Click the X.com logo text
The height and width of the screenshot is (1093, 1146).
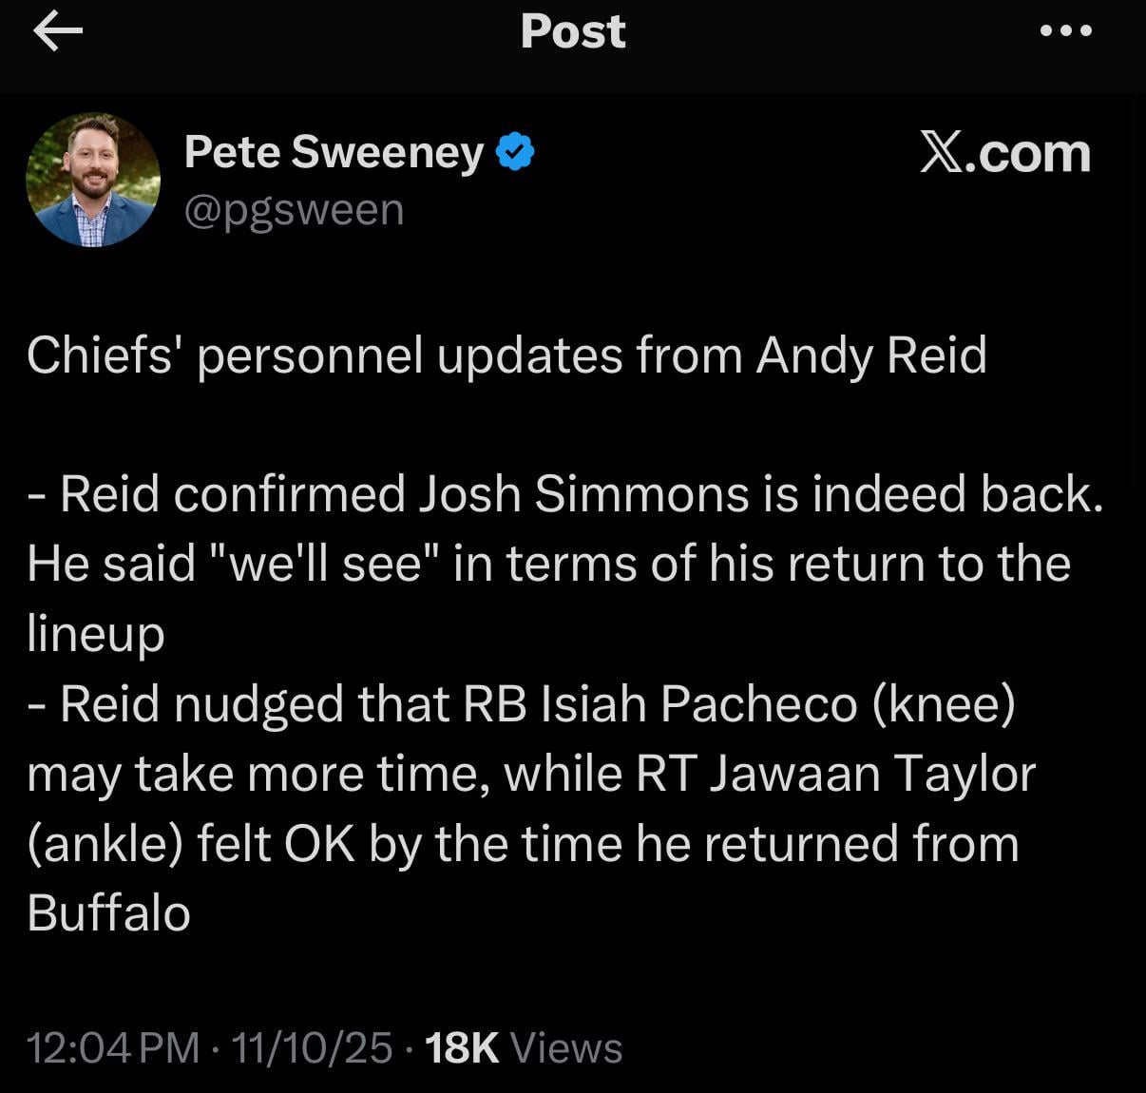coord(1005,152)
